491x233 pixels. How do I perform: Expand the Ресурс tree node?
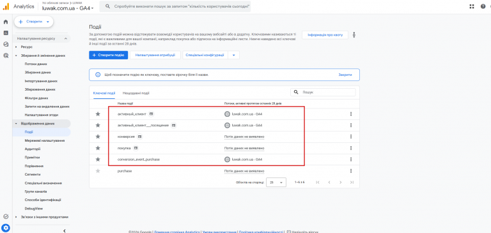click(x=16, y=47)
